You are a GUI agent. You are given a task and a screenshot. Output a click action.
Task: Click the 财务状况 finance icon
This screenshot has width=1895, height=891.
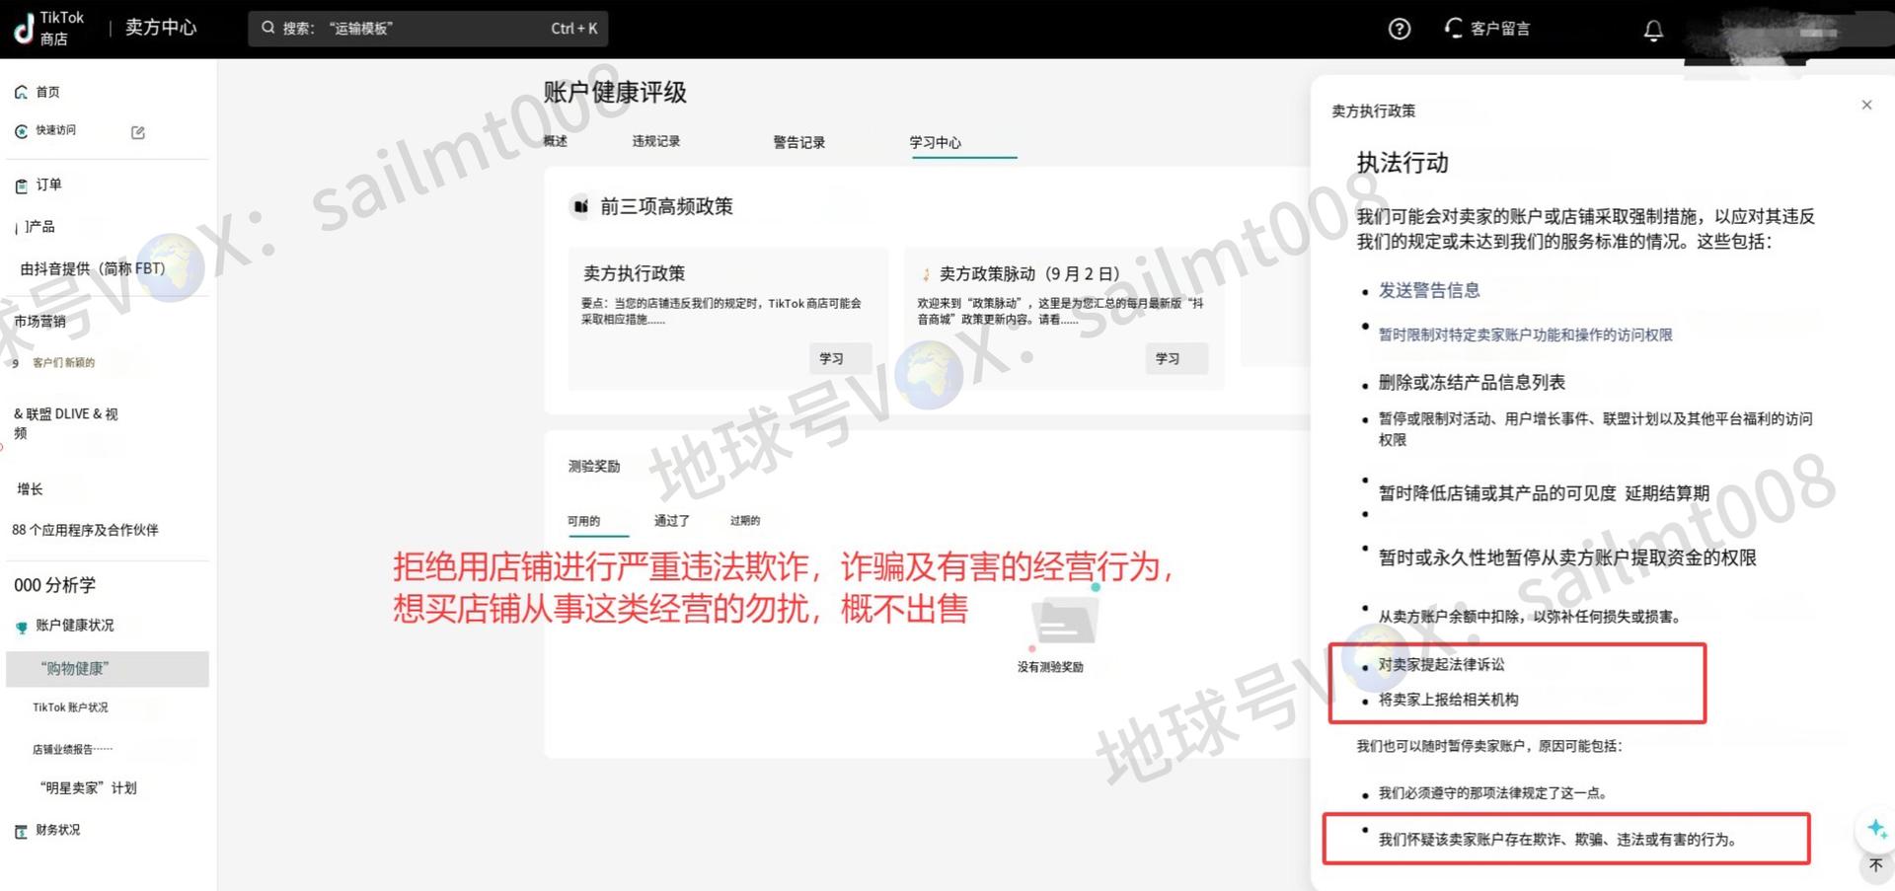(21, 831)
